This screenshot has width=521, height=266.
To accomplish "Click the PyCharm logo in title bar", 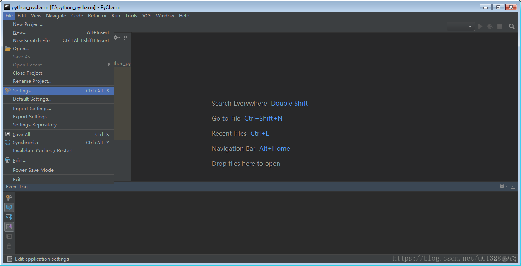I will [7, 7].
